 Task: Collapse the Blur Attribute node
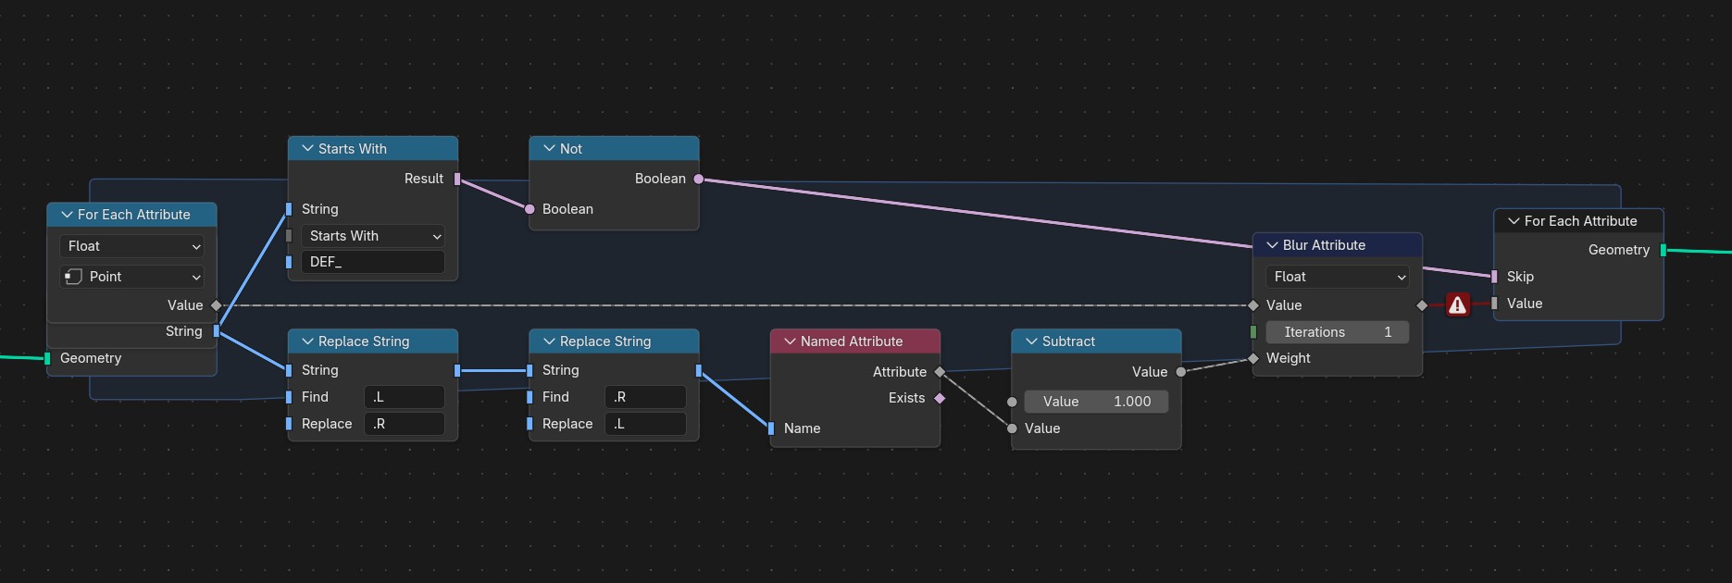tap(1272, 245)
